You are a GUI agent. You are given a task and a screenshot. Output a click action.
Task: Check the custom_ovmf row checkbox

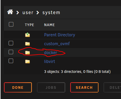[x=11, y=43]
